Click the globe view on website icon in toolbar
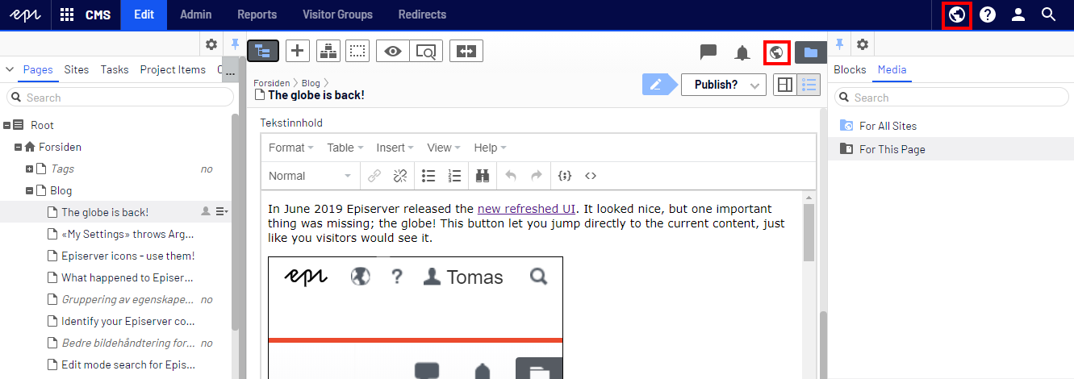 tap(776, 52)
